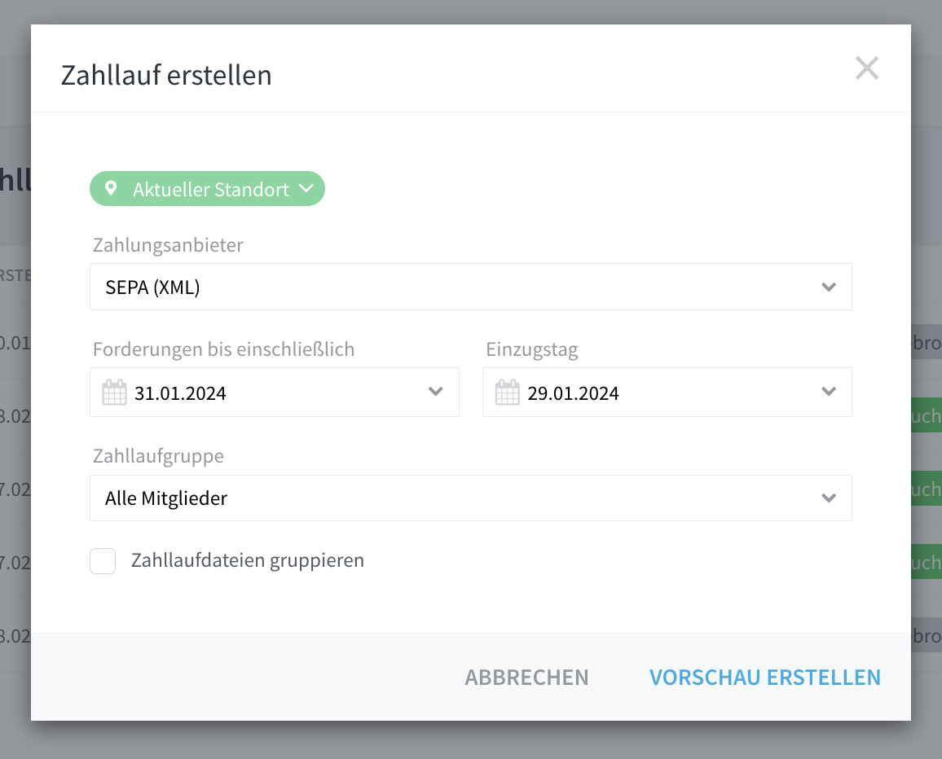Open the Aktueller Standort selector
Viewport: 942px width, 759px height.
[207, 189]
